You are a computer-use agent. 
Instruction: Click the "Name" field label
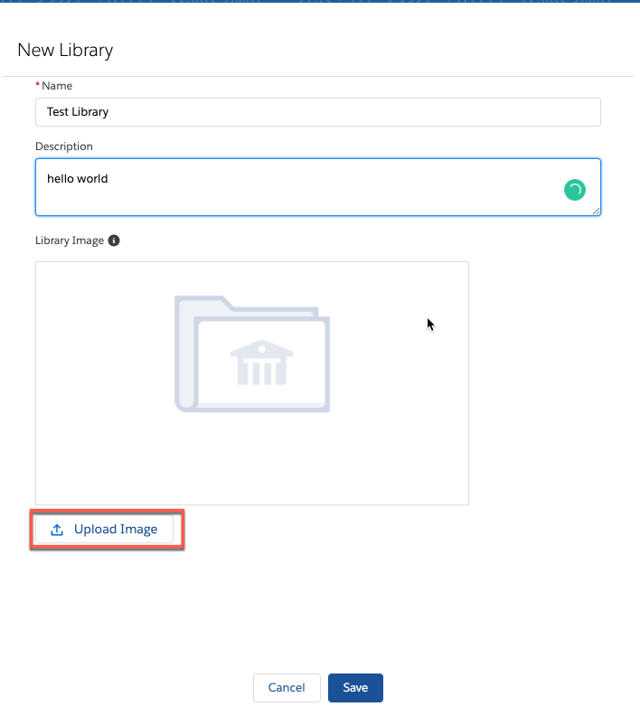click(57, 86)
